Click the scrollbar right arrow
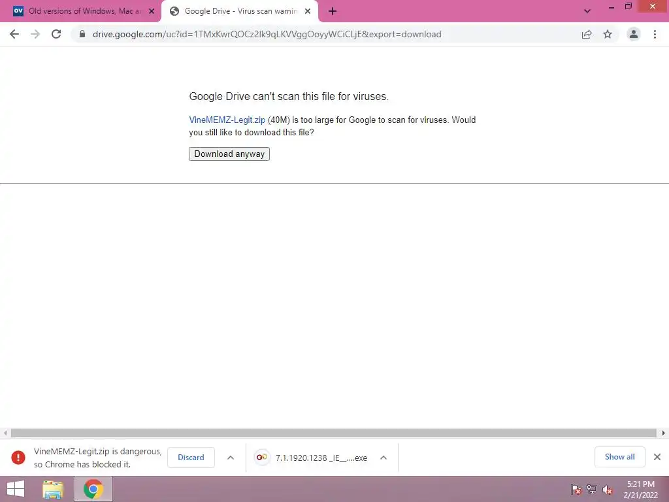The image size is (669, 502). pos(664,433)
